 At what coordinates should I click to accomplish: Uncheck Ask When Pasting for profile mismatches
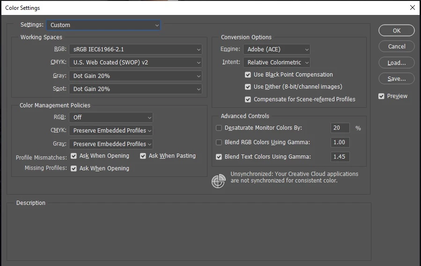[143, 156]
